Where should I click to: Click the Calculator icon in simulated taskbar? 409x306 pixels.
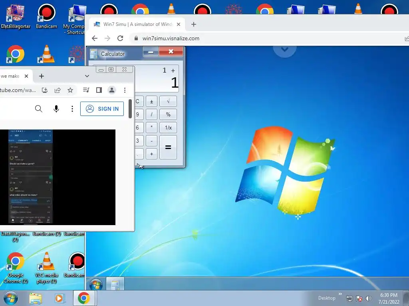click(115, 284)
